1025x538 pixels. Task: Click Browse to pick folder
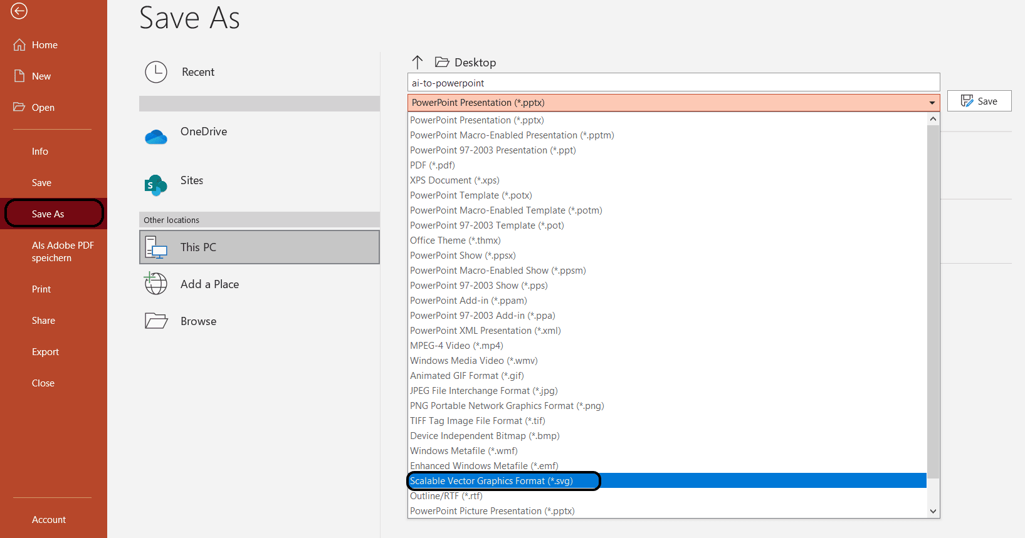(x=198, y=321)
